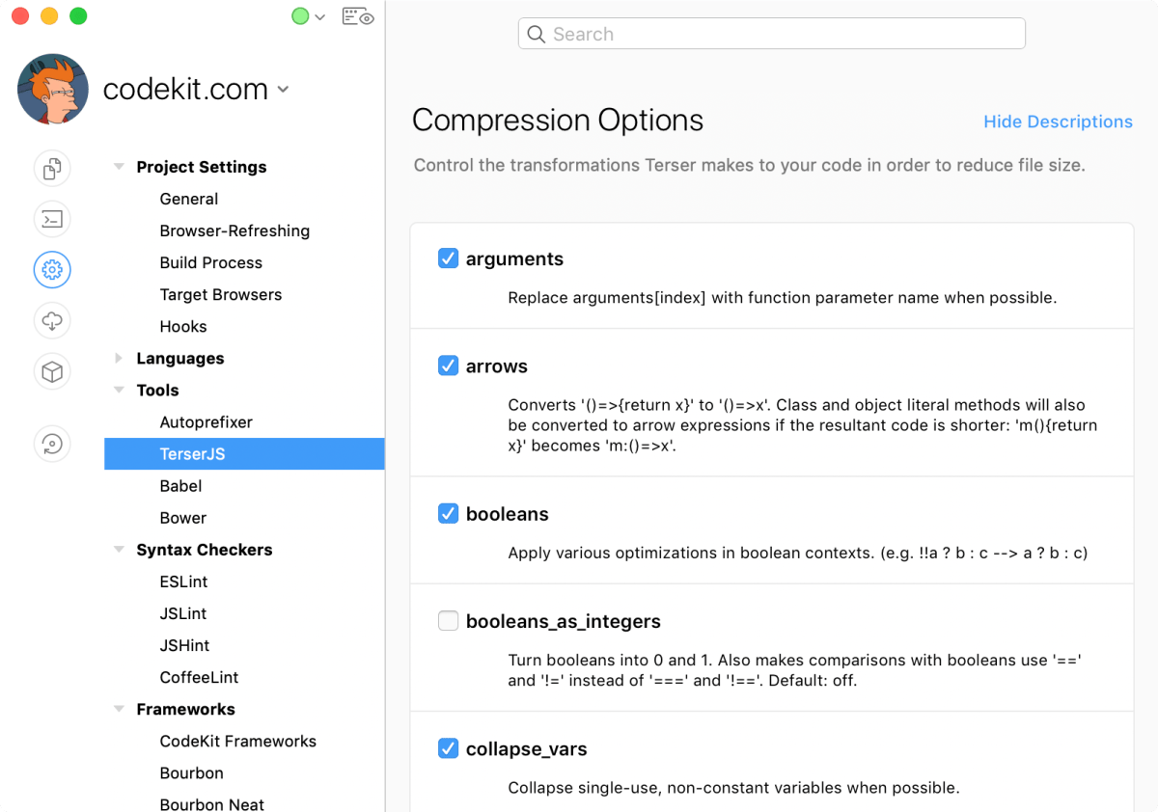Open the package box icon
The height and width of the screenshot is (812, 1158).
tap(52, 371)
